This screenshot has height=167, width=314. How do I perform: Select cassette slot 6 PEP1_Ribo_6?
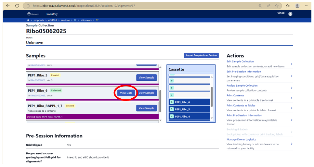190,102
